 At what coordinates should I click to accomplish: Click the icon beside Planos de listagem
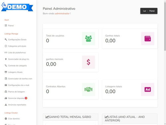(x=6, y=92)
